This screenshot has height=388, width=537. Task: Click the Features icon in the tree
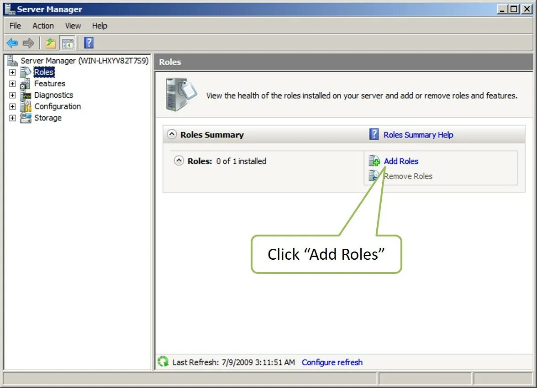[25, 84]
